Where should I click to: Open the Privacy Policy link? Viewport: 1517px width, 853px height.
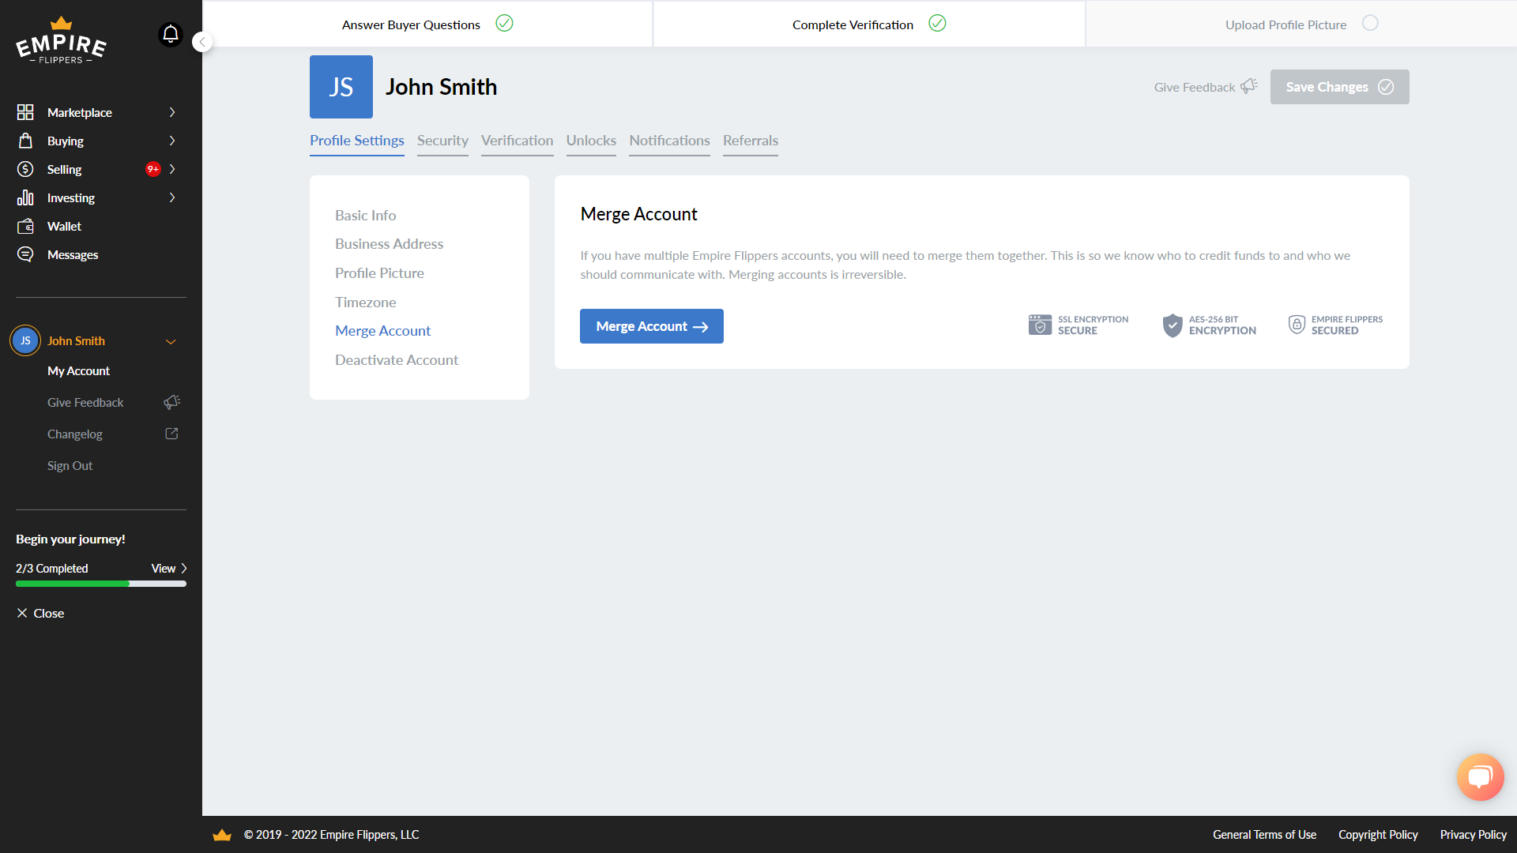click(x=1473, y=835)
